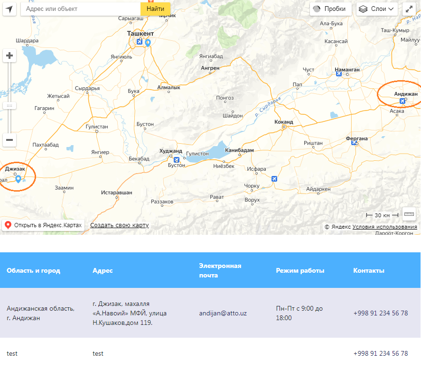The image size is (421, 369).
Task: Click the address search input field
Action: click(81, 9)
